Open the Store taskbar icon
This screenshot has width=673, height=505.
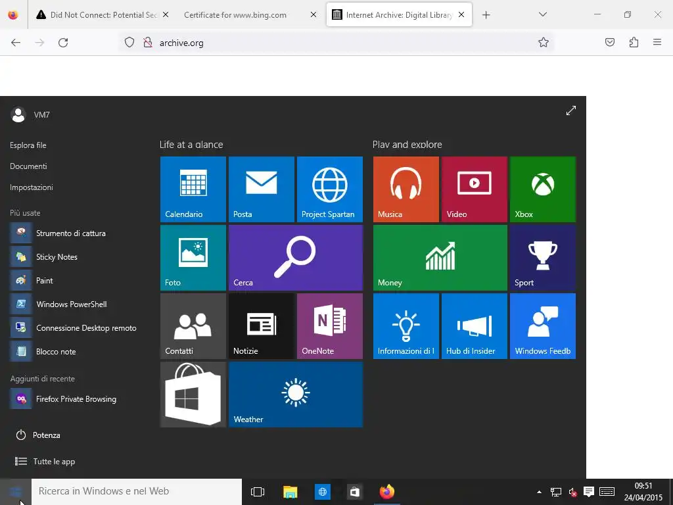(354, 492)
